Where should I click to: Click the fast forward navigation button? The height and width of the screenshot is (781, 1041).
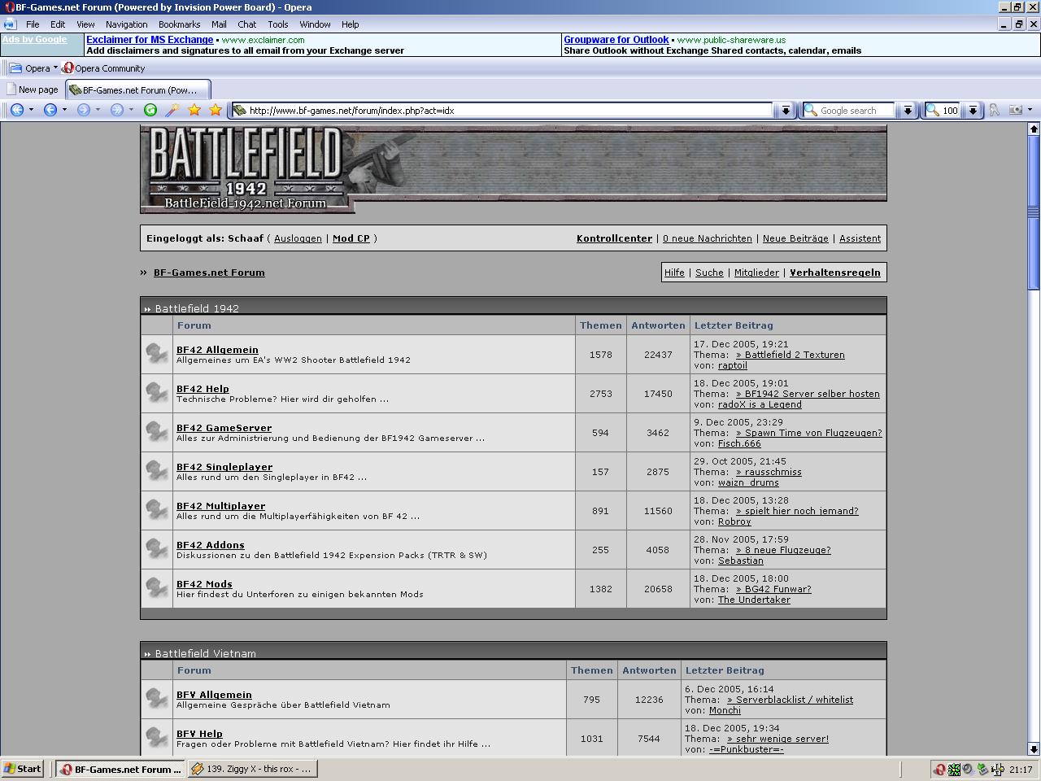[116, 110]
